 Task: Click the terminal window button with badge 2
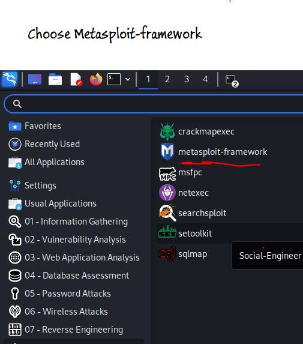click(x=232, y=80)
